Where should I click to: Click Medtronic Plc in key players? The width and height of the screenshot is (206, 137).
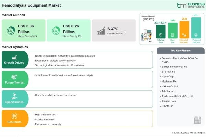pyautogui.click(x=169, y=82)
